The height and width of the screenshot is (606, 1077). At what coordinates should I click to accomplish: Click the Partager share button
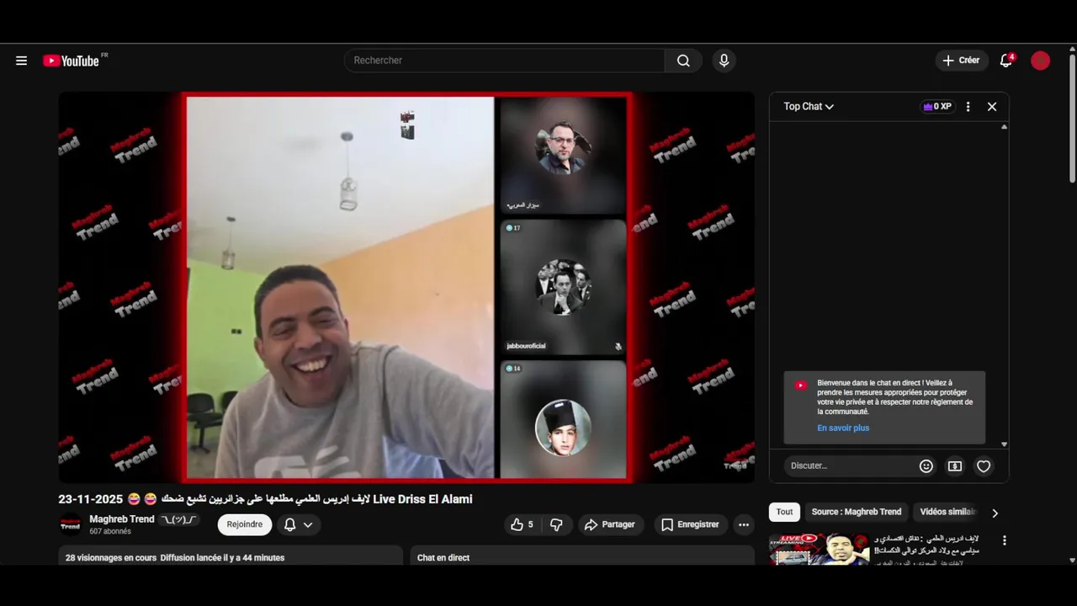point(611,524)
